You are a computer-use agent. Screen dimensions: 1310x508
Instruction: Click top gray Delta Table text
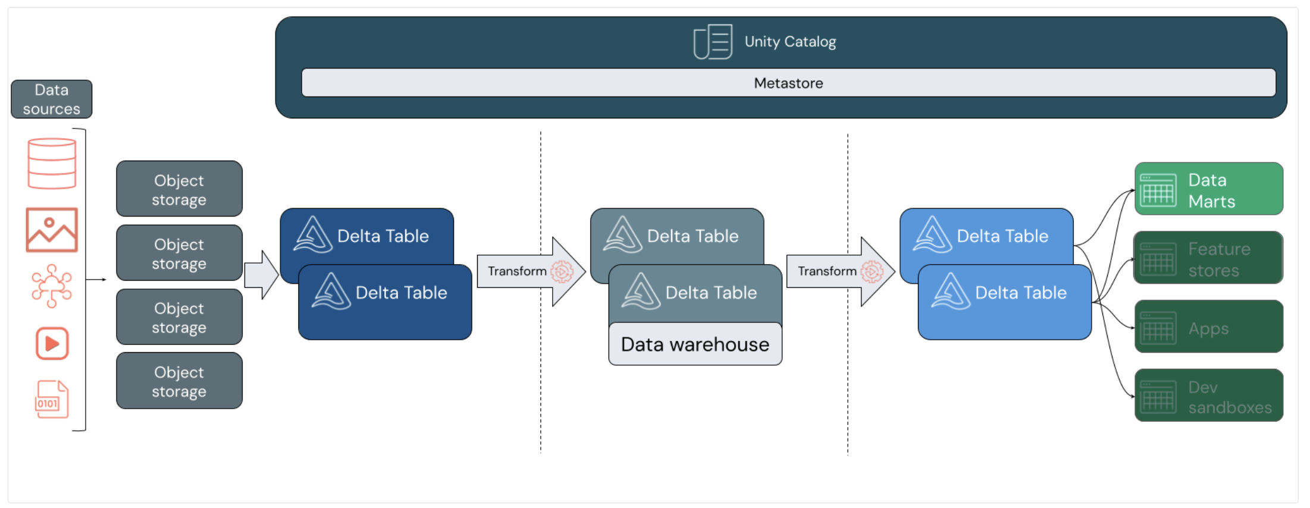click(693, 236)
